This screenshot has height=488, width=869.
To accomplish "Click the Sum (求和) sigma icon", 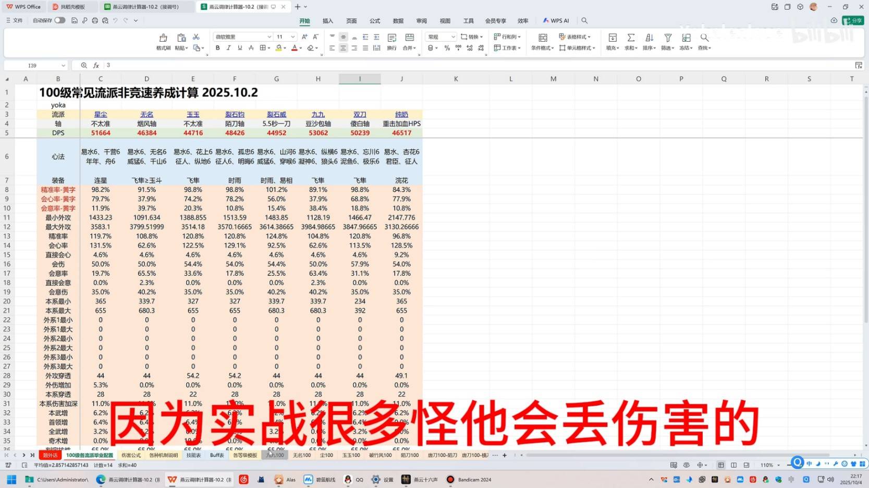I will click(631, 38).
